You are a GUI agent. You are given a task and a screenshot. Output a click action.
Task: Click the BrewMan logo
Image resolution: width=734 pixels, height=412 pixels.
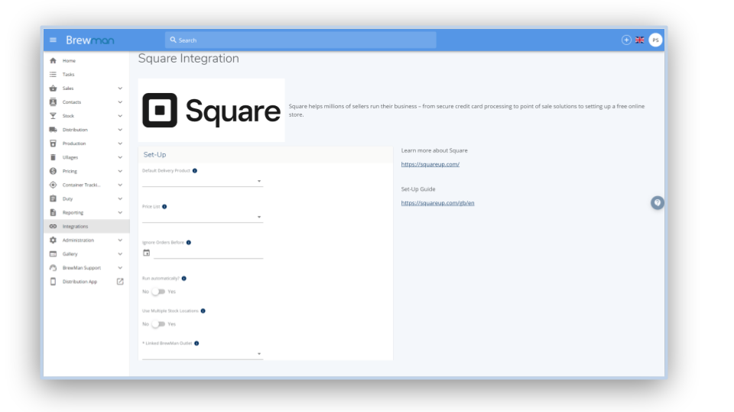(x=90, y=40)
